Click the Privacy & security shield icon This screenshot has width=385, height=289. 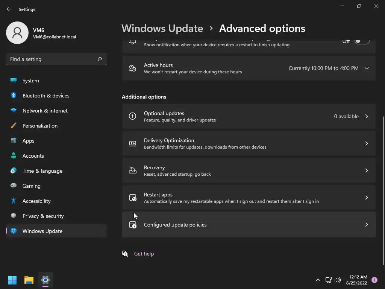coord(14,216)
